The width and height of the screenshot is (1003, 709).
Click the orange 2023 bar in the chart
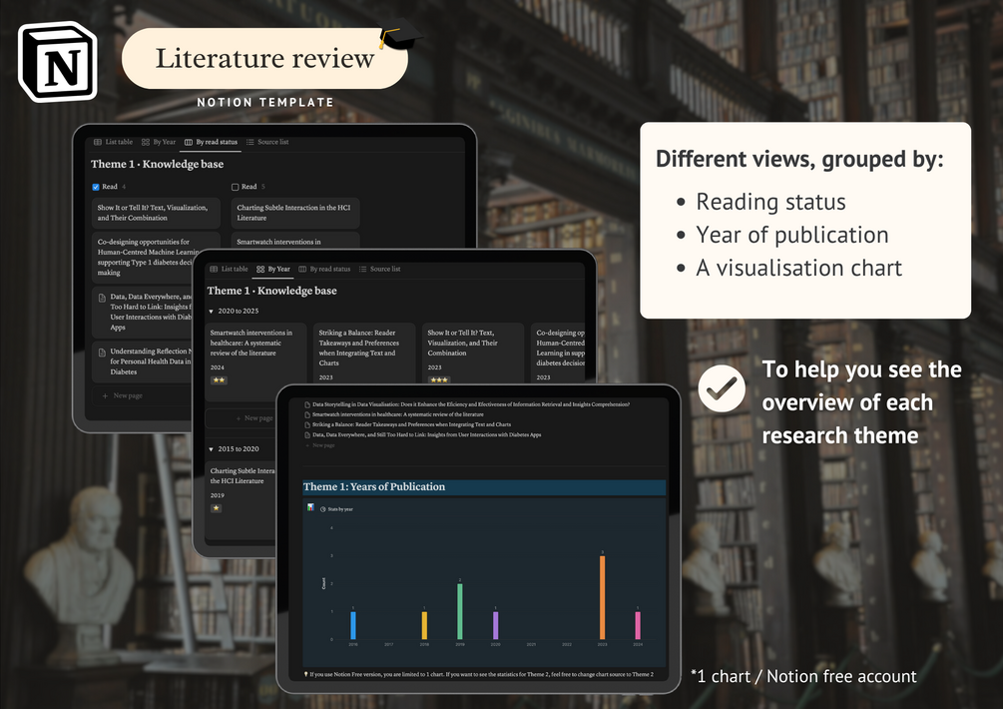[x=602, y=598]
